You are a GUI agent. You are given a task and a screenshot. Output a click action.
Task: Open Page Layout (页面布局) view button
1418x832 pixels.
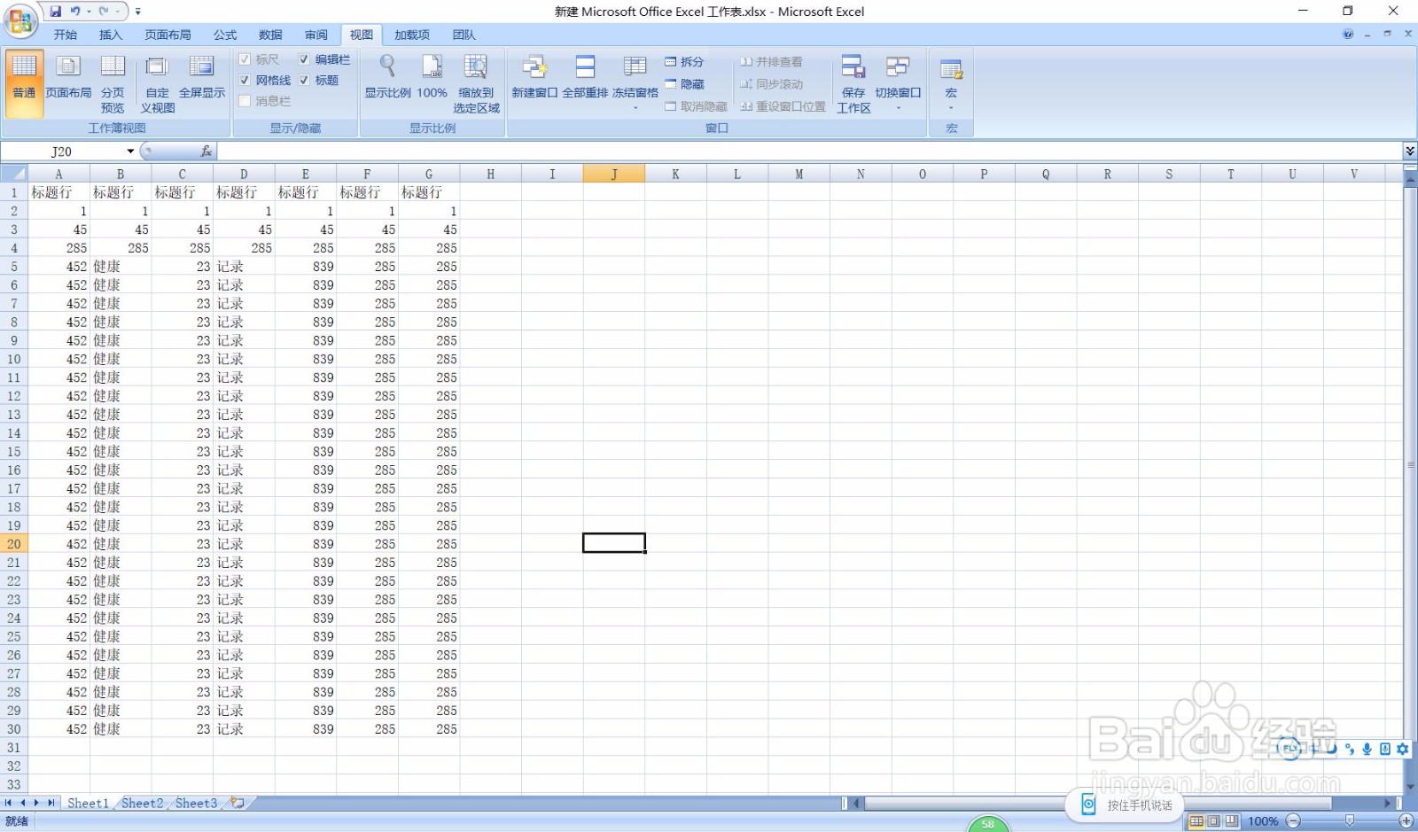coord(68,77)
